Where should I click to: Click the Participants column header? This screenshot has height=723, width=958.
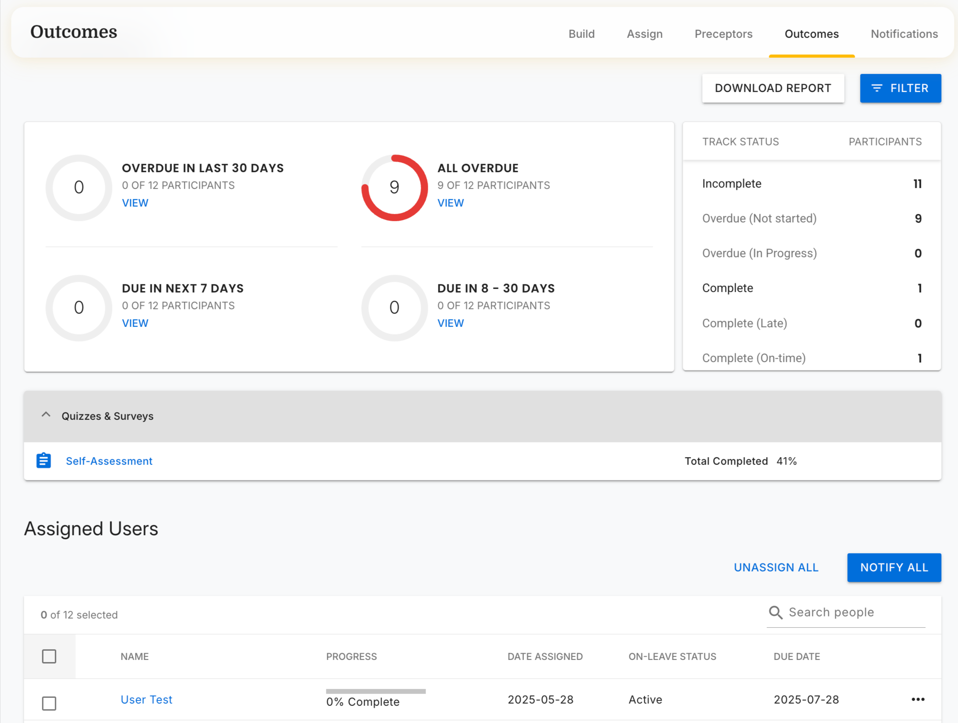[885, 141]
